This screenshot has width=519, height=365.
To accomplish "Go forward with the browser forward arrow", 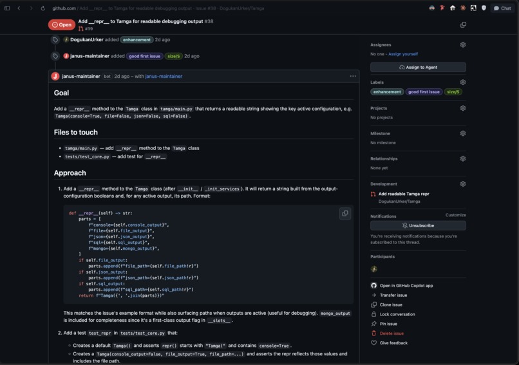I will pos(31,8).
